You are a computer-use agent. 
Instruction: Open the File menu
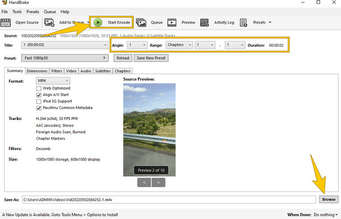[x=5, y=11]
